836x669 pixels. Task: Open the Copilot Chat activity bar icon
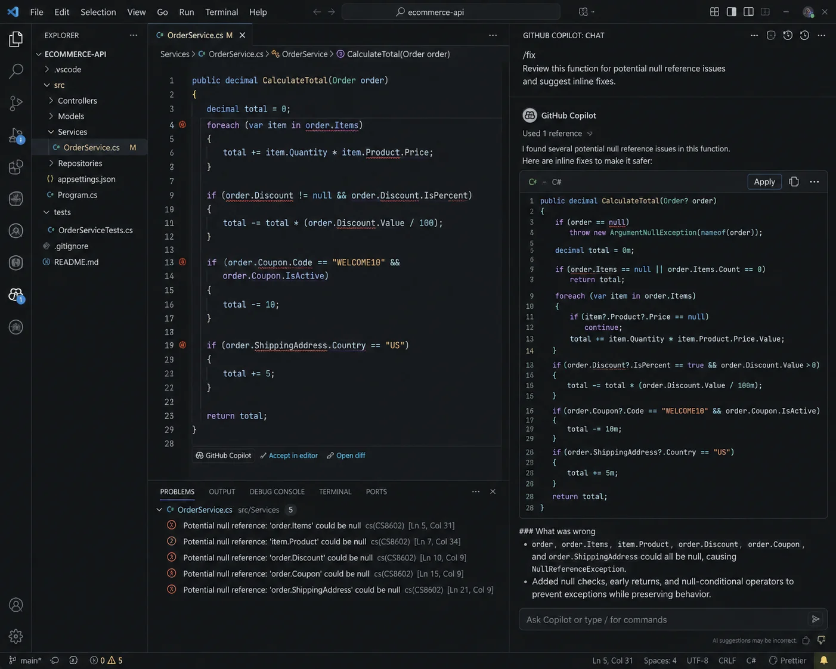tap(16, 295)
